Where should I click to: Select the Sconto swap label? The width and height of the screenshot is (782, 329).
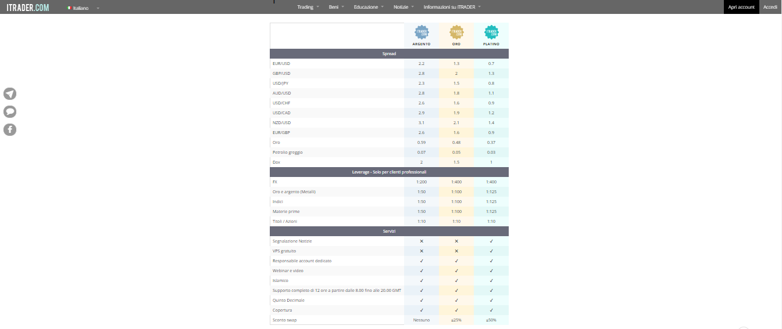click(284, 320)
